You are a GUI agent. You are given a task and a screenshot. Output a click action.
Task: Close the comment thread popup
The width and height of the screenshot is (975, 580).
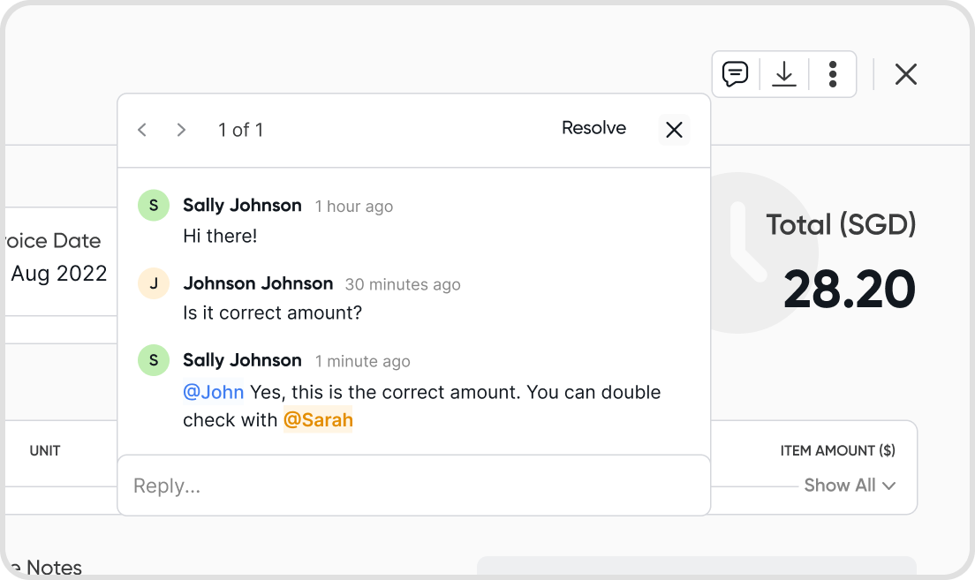coord(674,130)
